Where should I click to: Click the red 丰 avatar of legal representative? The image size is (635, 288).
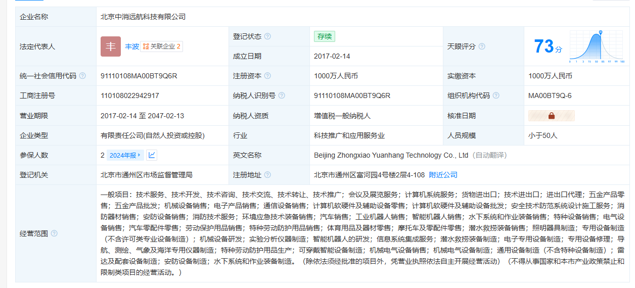coord(111,46)
